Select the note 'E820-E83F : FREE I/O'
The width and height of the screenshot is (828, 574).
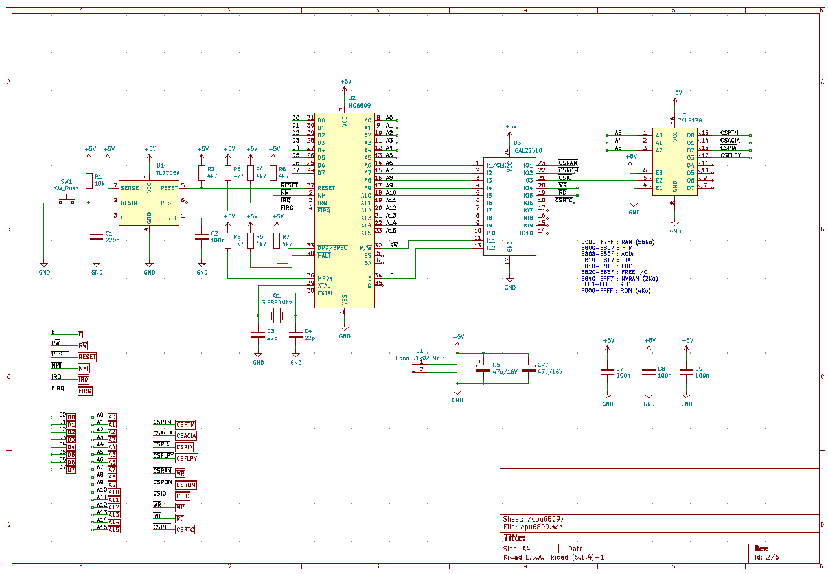(x=614, y=272)
